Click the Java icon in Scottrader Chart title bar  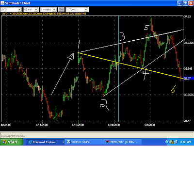pyautogui.click(x=2, y=3)
